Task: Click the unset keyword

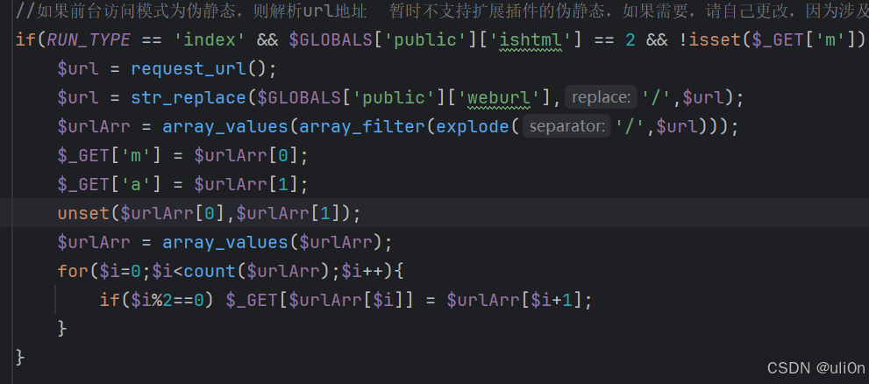Action: 83,213
